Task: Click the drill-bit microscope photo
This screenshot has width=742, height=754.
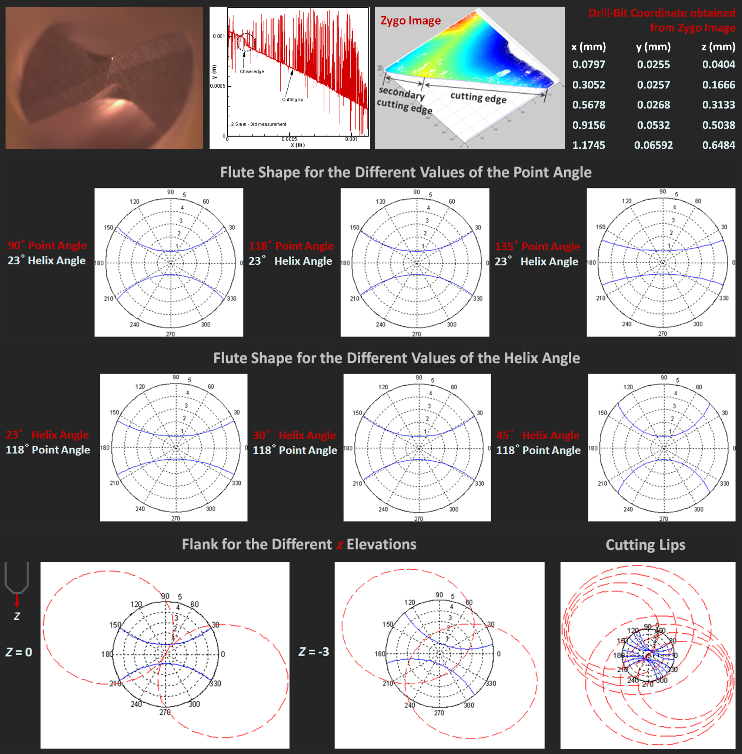Action: (104, 78)
